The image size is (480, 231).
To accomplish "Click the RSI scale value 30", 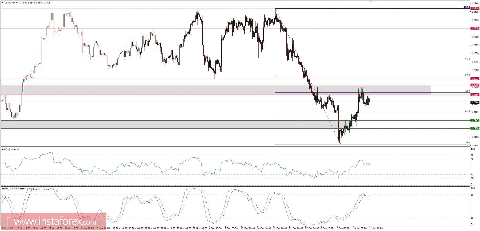I will 472,175.
